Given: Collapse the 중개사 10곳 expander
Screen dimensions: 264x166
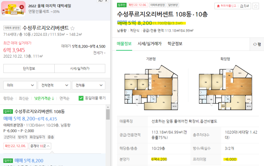Looking at the screenshot, I should coord(40,146).
